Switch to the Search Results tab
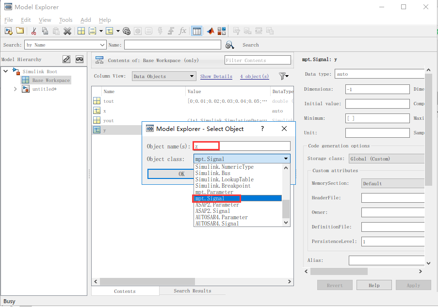The image size is (438, 307). point(193,291)
